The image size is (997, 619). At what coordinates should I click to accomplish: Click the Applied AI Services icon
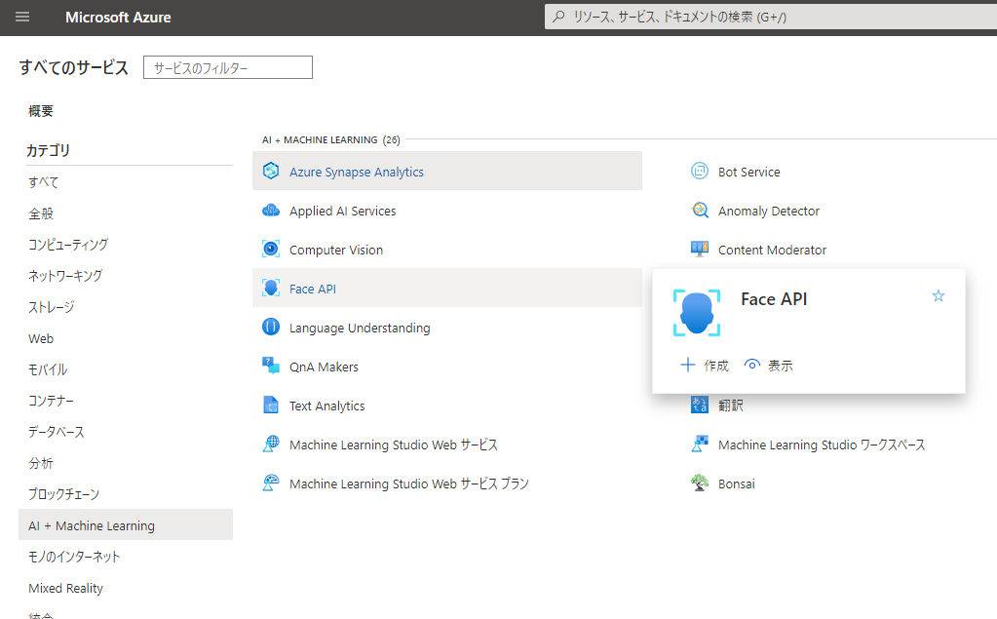(x=271, y=210)
